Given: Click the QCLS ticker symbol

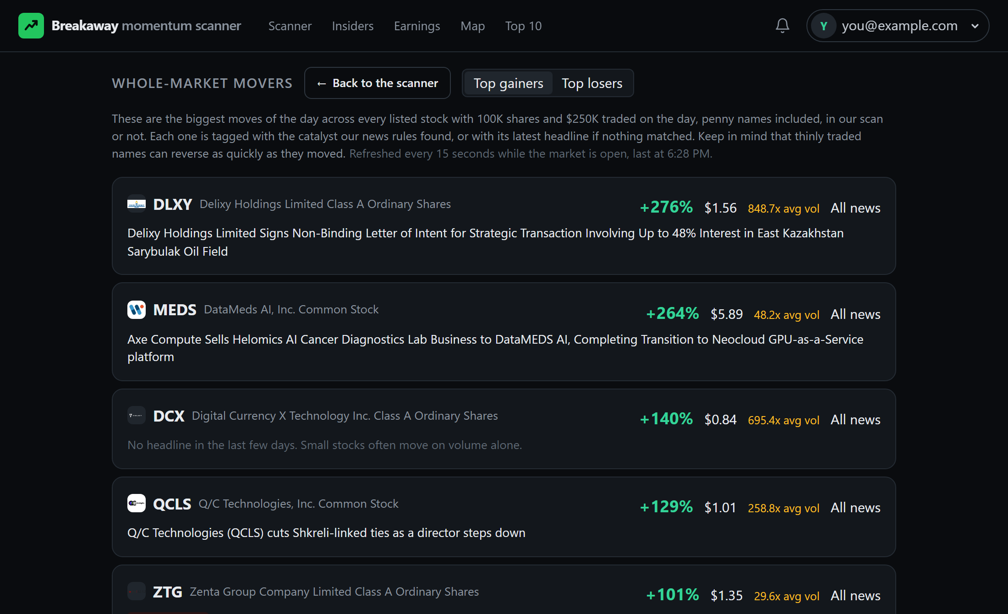Looking at the screenshot, I should click(172, 504).
